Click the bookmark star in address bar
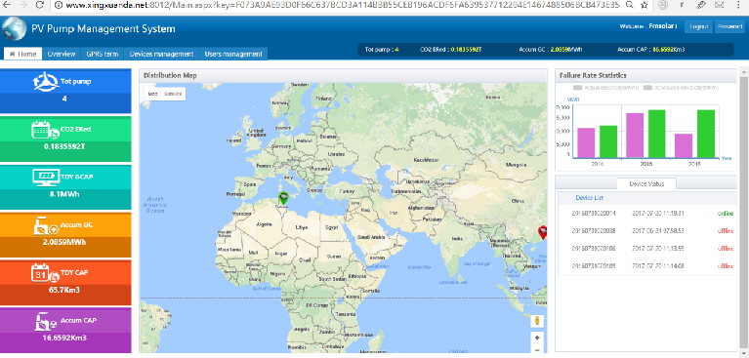 [x=644, y=5]
